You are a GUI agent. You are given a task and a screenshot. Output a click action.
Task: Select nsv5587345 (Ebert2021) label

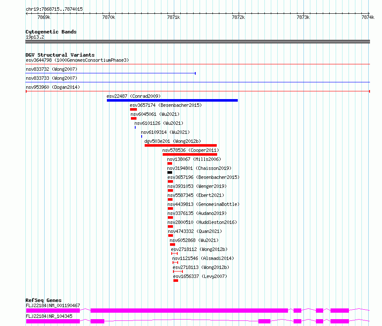click(196, 195)
